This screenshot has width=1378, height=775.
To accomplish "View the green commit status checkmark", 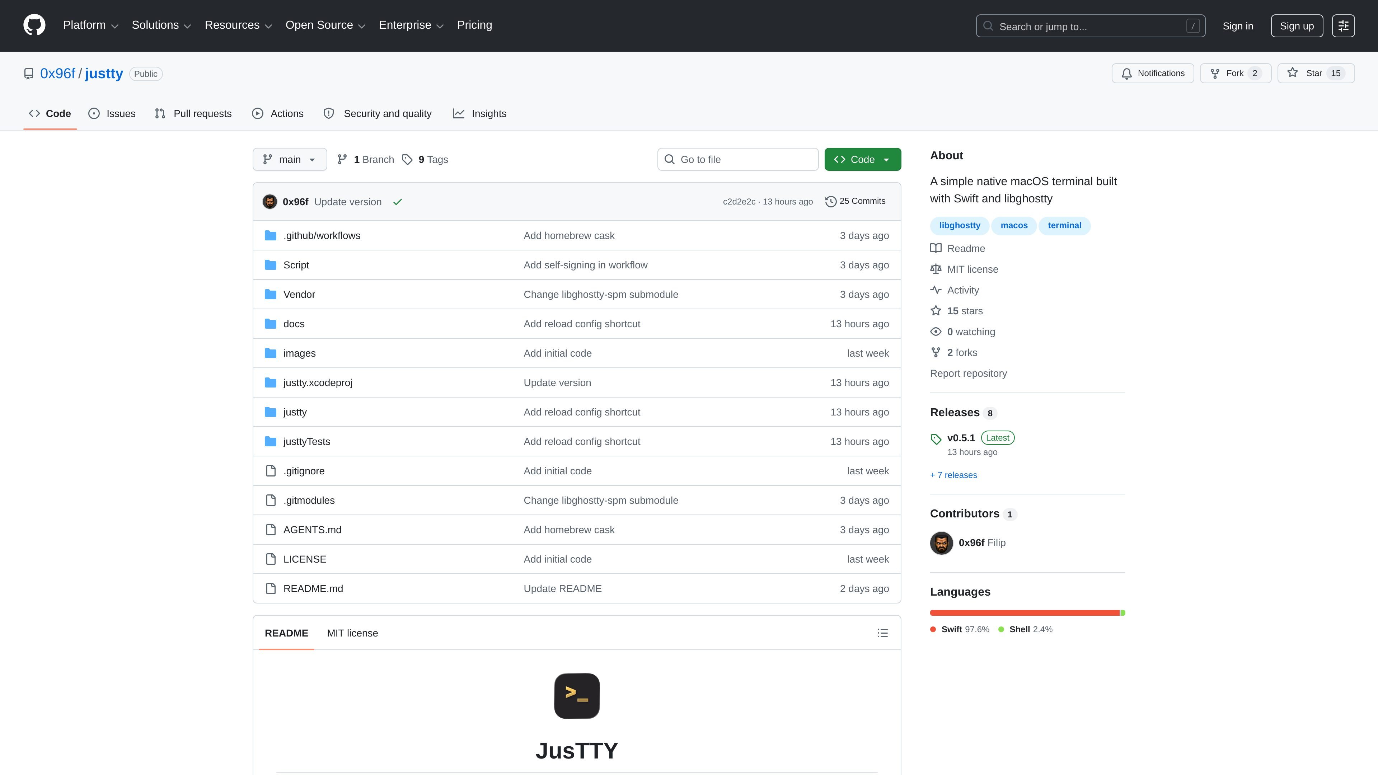I will coord(398,202).
